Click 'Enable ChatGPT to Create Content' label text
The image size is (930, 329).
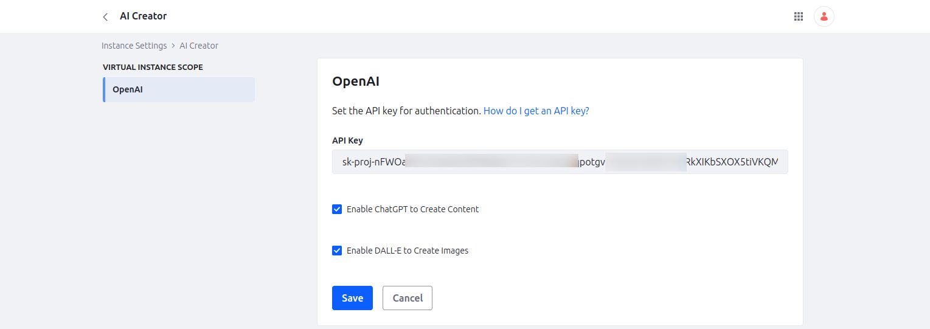[x=412, y=209]
